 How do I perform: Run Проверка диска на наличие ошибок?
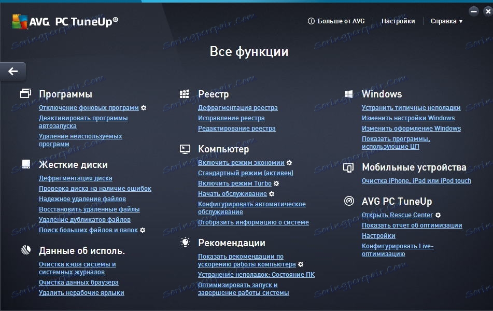tap(95, 189)
